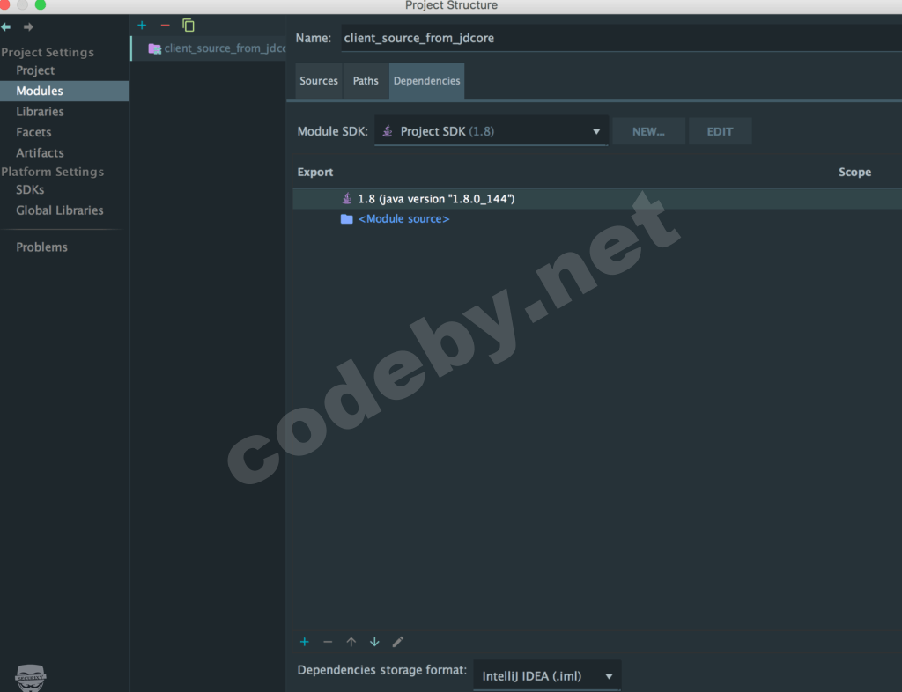Move dependency down with arrow icon
This screenshot has width=902, height=692.
(x=374, y=642)
